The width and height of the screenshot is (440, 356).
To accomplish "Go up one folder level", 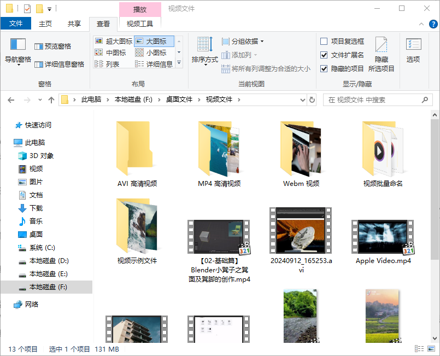I will click(x=51, y=100).
